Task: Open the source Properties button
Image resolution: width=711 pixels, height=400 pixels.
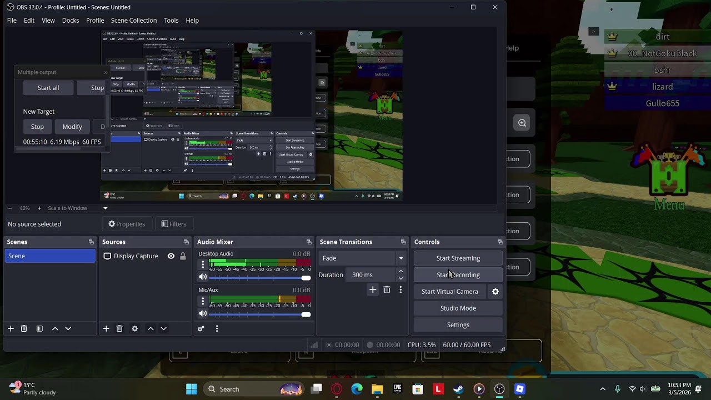Action: [x=127, y=224]
